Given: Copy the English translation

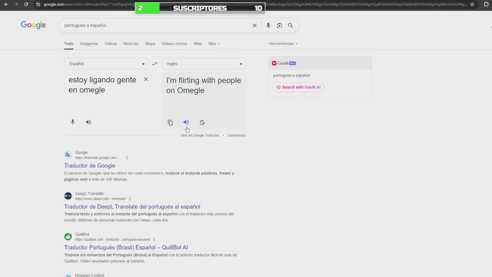Looking at the screenshot, I should point(170,123).
